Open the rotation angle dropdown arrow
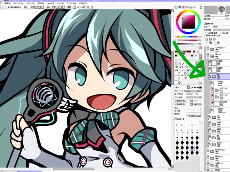 53,7
